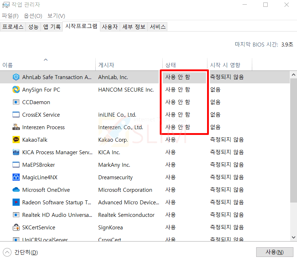The height and width of the screenshot is (263, 297).
Task: Click publisher Interezen. Co., Ltd.
Action: point(120,127)
